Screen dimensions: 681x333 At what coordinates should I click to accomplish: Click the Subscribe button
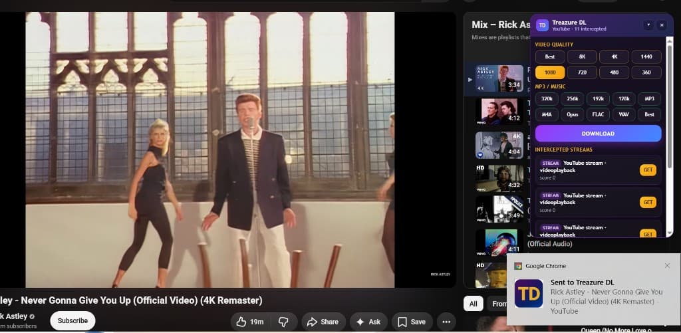point(72,321)
